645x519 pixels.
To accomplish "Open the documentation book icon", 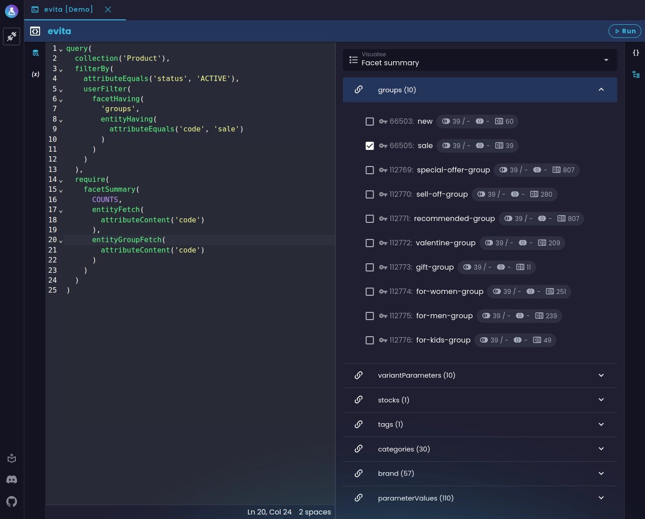I will pos(12,459).
